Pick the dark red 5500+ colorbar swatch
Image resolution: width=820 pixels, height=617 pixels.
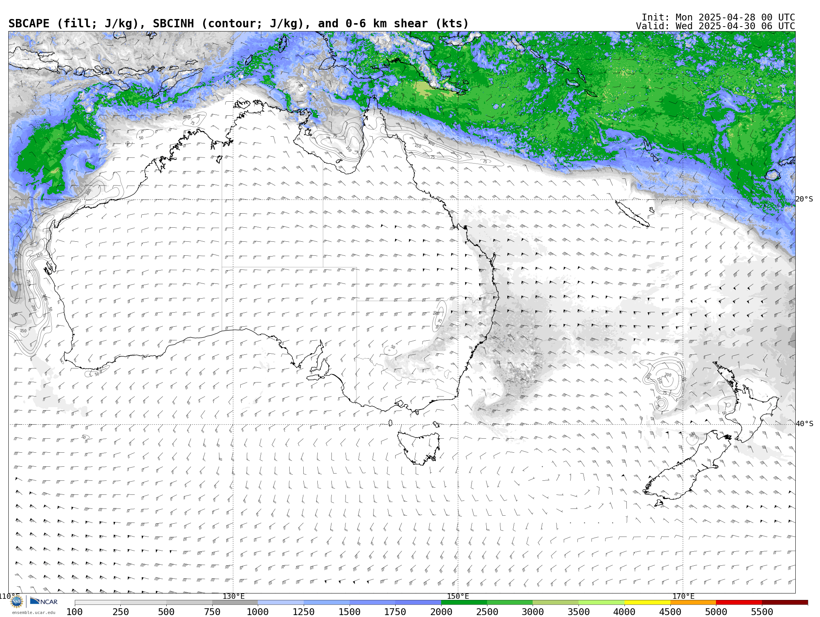click(785, 603)
